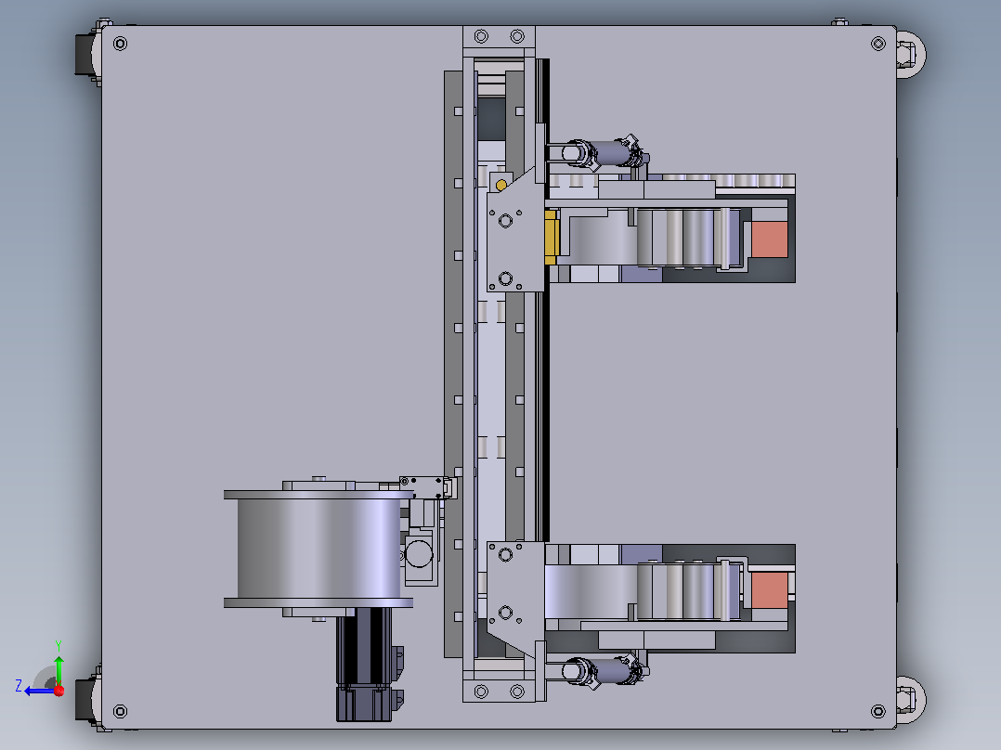Screen dimensions: 1001x750
Task: Pick the small cylinder above the upper arm
Action: point(604,153)
